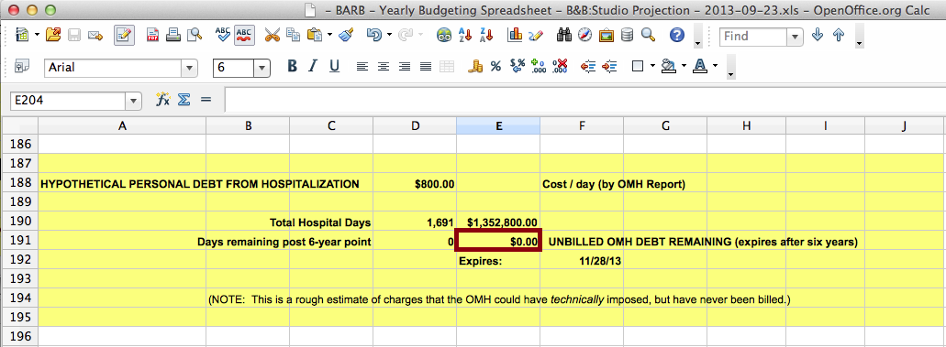The width and height of the screenshot is (946, 347).
Task: Open the New document type dropdown arrow
Action: (x=37, y=35)
